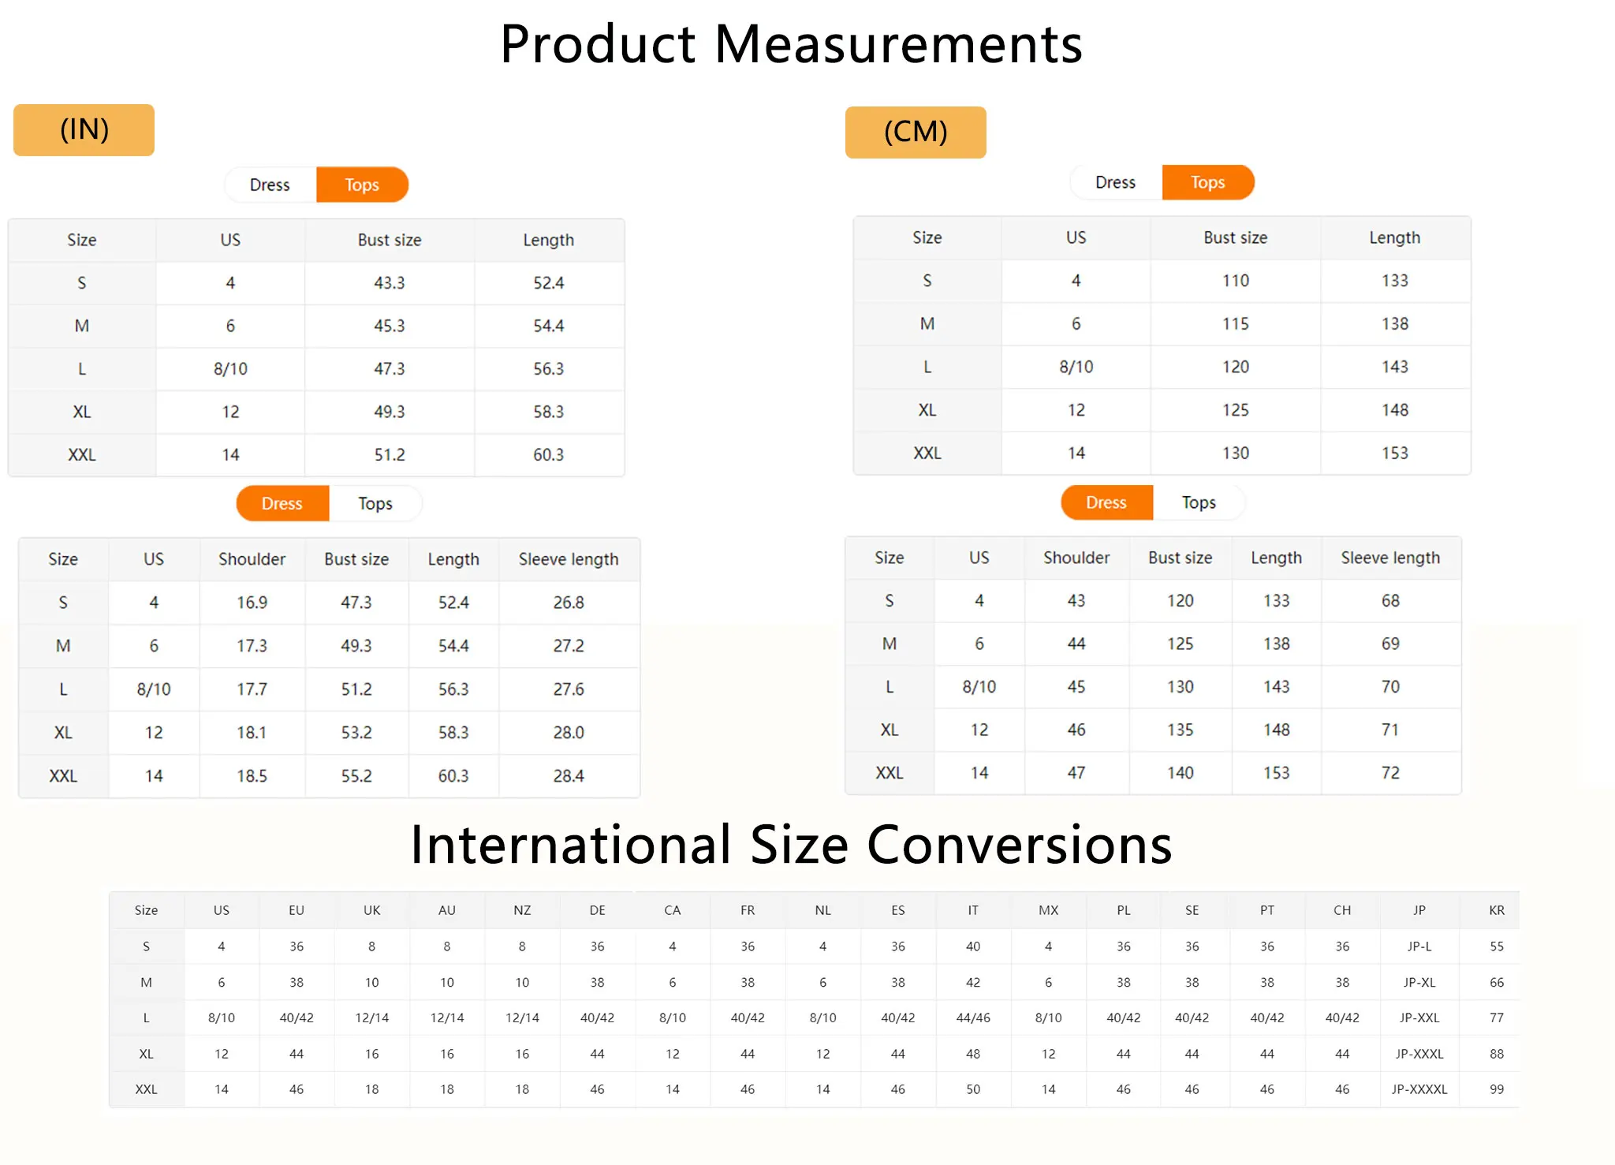The width and height of the screenshot is (1615, 1165).
Task: Switch to Tops in lower inches toggle
Action: coord(375,503)
